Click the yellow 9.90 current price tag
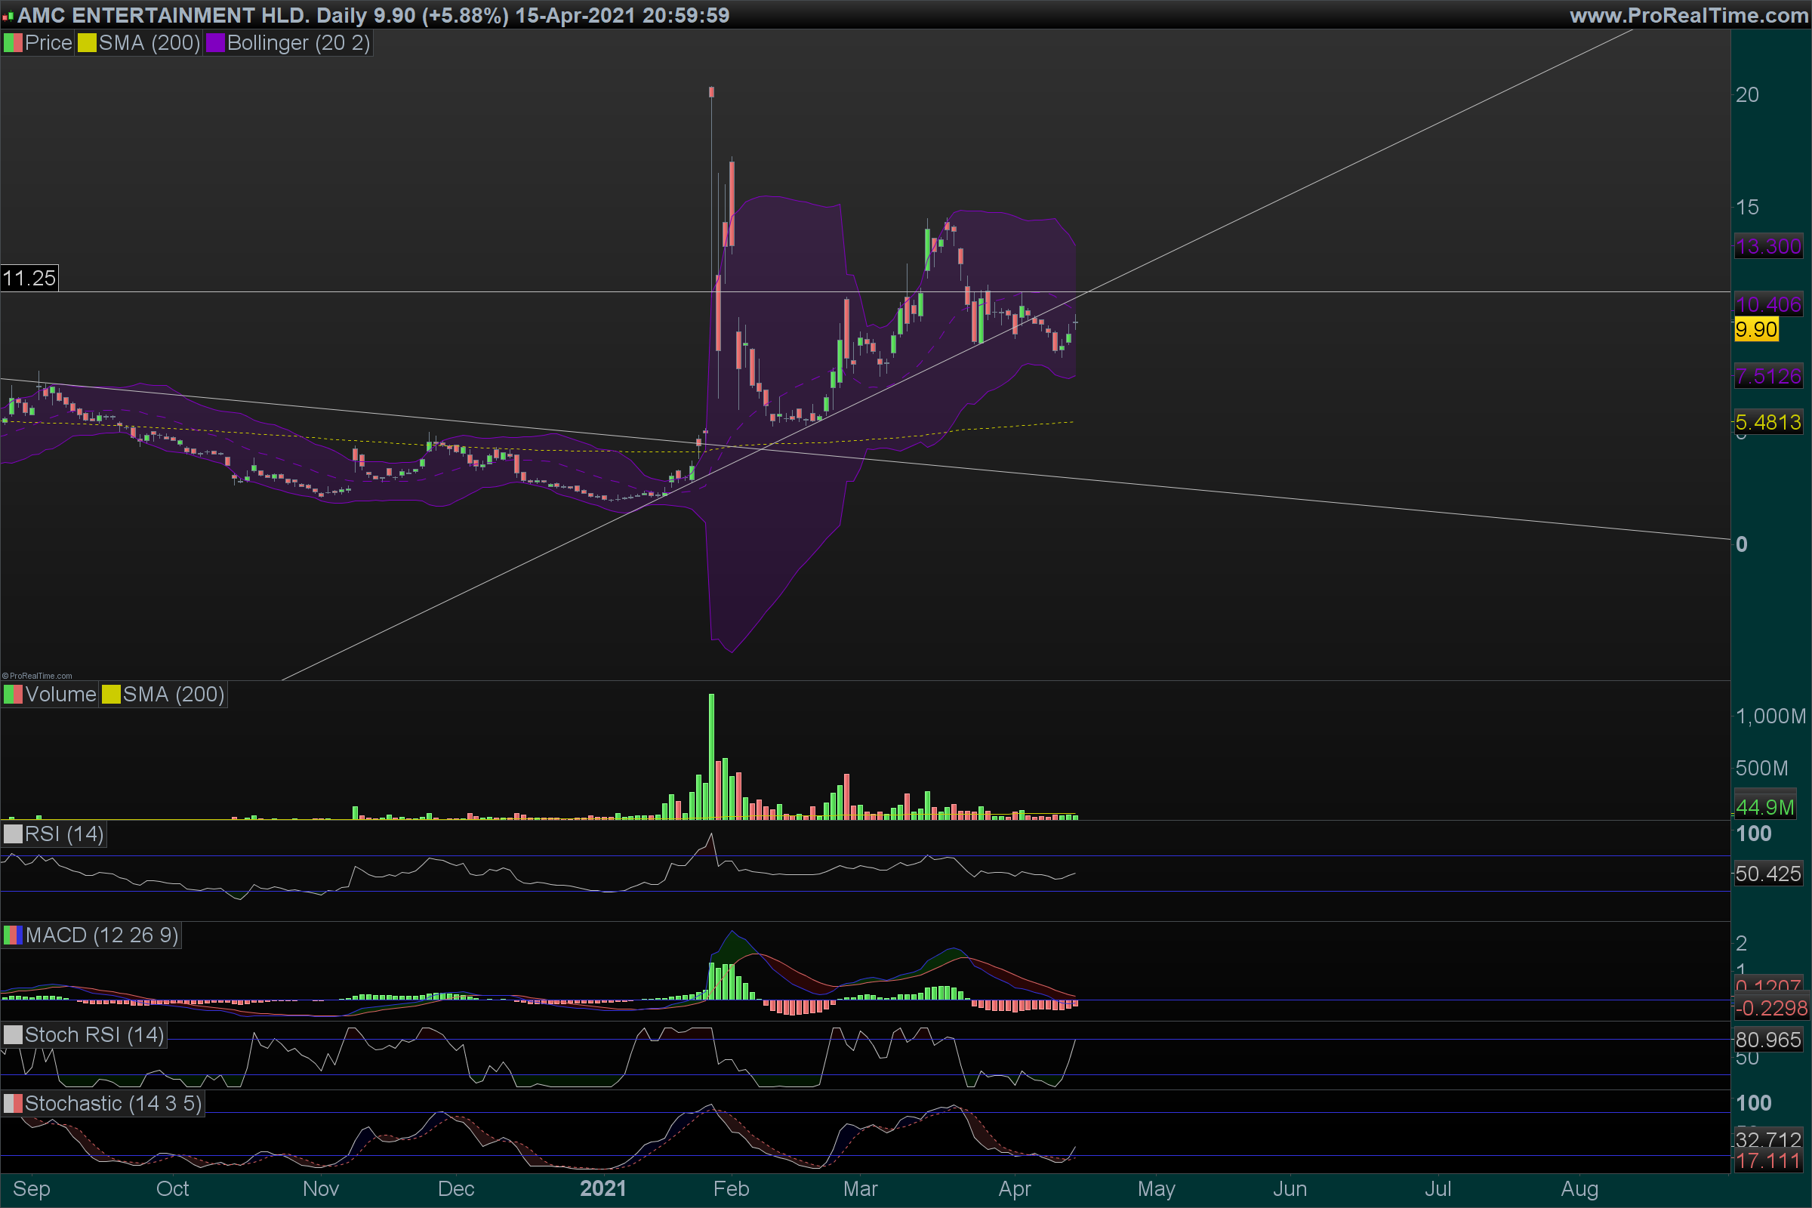Image resolution: width=1812 pixels, height=1208 pixels. [x=1756, y=330]
